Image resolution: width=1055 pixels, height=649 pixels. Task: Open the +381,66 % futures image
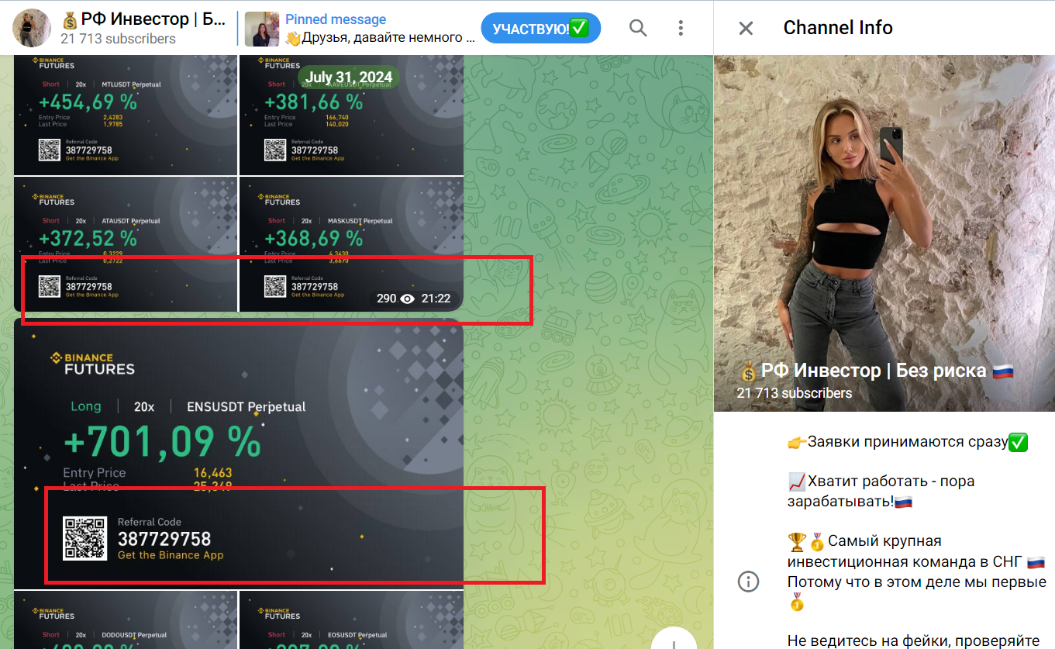[x=351, y=115]
